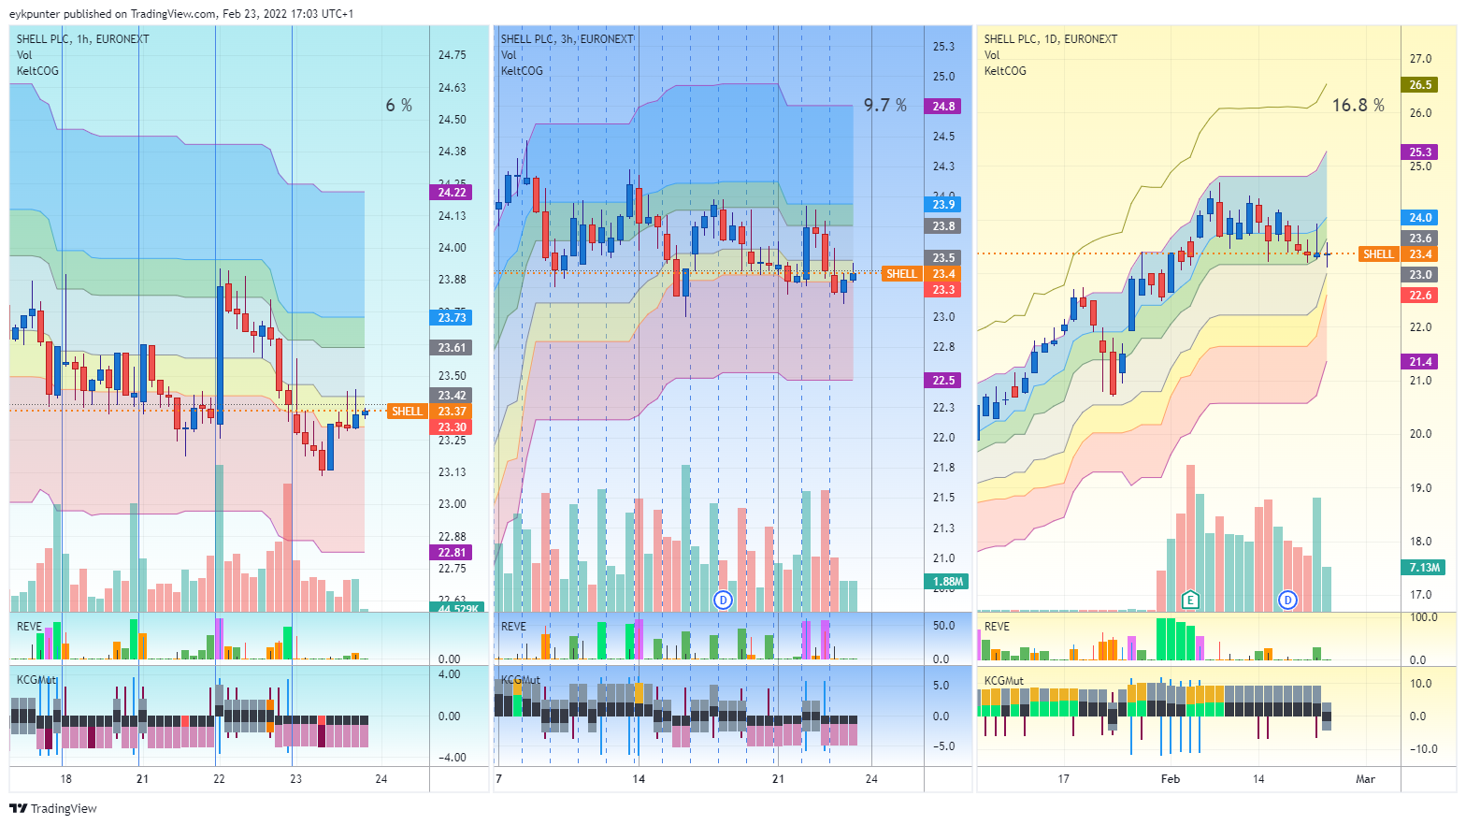Click the green 7.13M volume label
1466x825 pixels.
(1424, 568)
